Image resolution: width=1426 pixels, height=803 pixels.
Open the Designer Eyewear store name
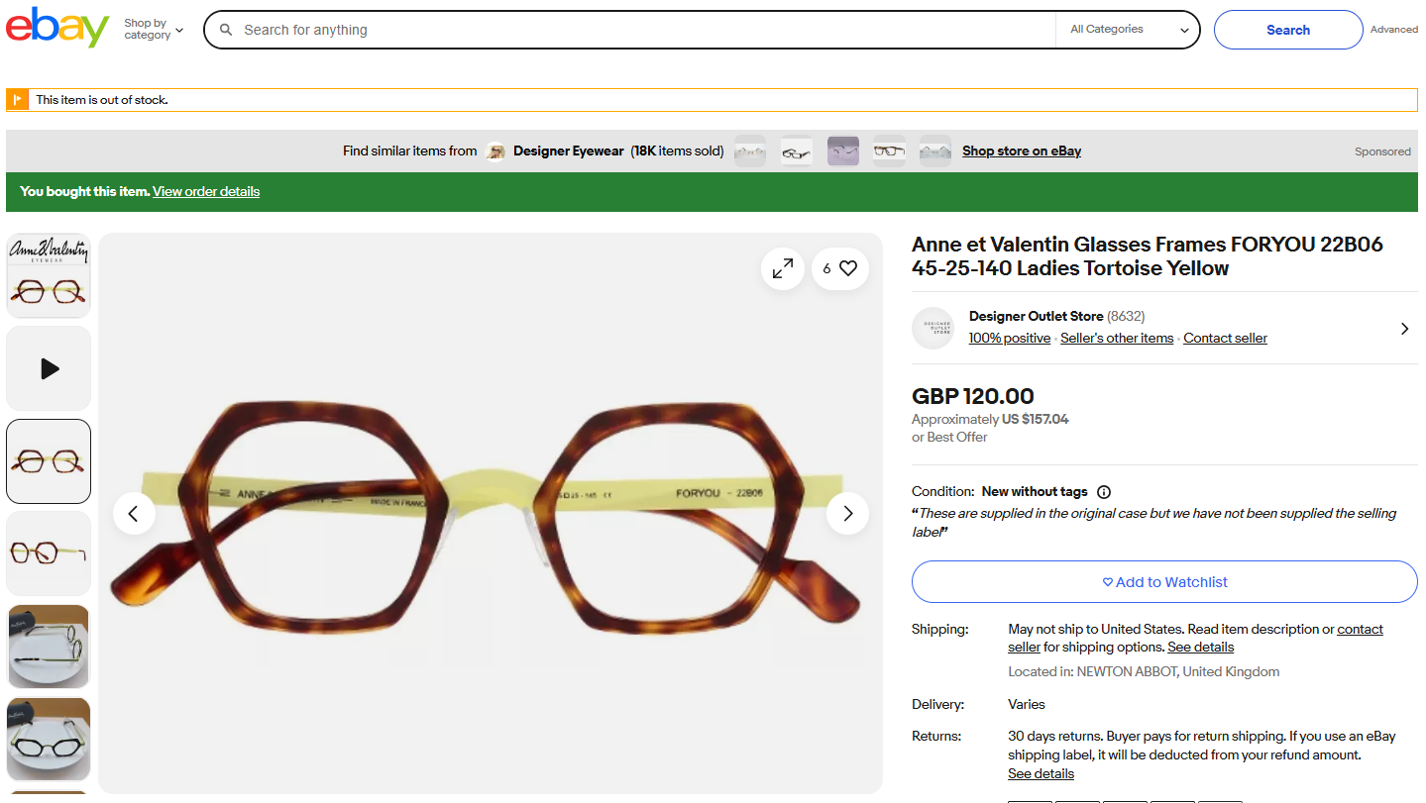pos(569,151)
